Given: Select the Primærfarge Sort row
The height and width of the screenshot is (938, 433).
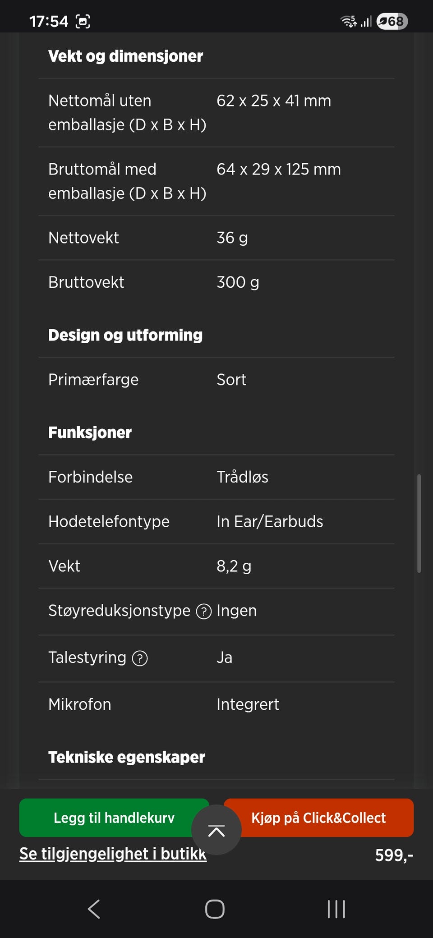Looking at the screenshot, I should (x=216, y=380).
